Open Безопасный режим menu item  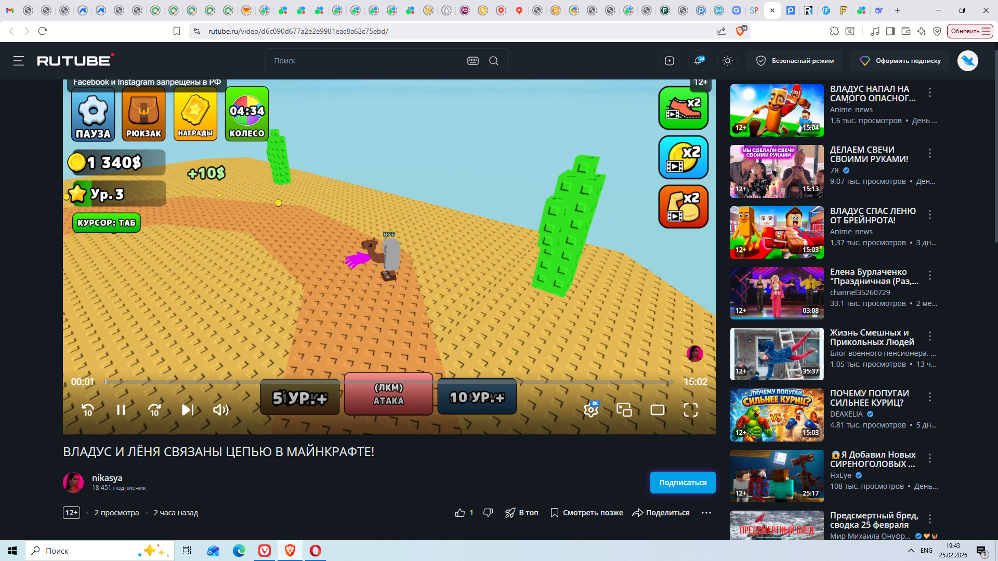(x=795, y=61)
